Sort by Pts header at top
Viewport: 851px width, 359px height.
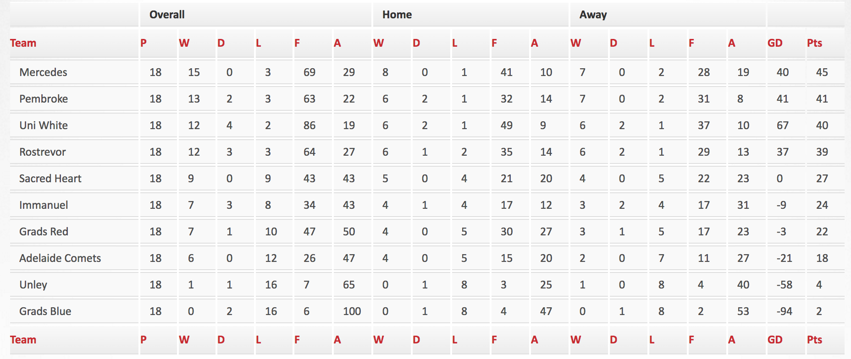coord(814,43)
